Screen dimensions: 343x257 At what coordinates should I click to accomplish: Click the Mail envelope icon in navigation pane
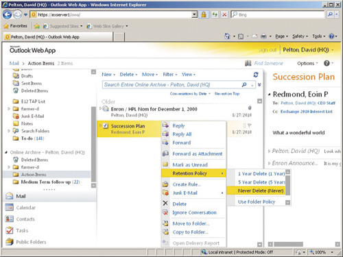pos(10,196)
